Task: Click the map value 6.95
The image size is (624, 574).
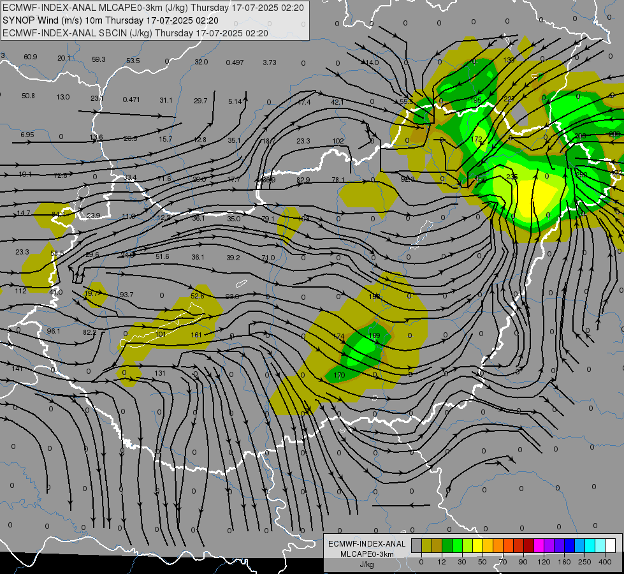Action: [x=27, y=135]
